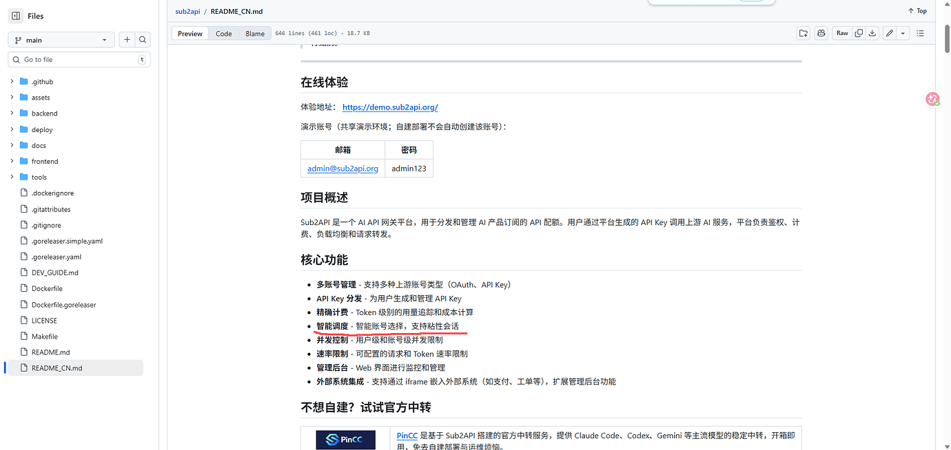Add a file with the plus icon
This screenshot has height=450, width=951.
pos(127,40)
